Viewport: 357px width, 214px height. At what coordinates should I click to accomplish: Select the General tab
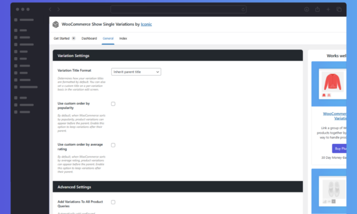pos(108,39)
